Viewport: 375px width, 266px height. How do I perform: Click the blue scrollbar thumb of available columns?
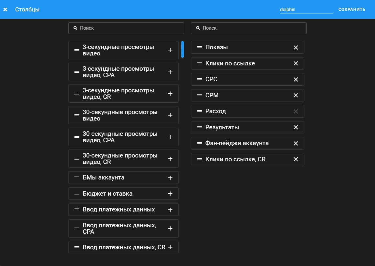point(183,49)
